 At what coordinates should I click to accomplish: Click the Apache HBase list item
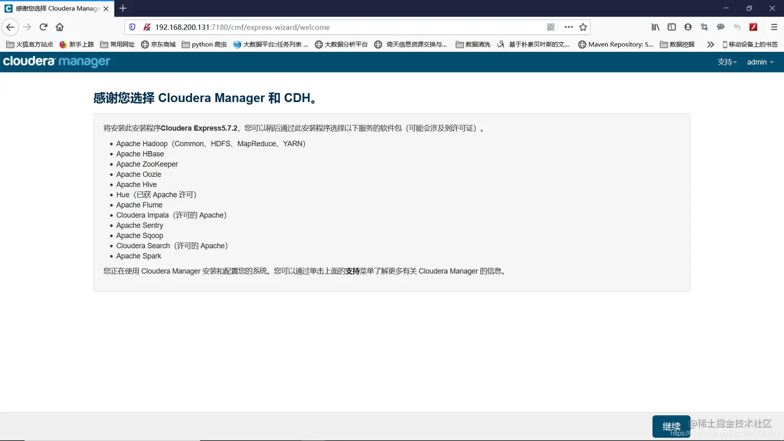click(x=140, y=154)
